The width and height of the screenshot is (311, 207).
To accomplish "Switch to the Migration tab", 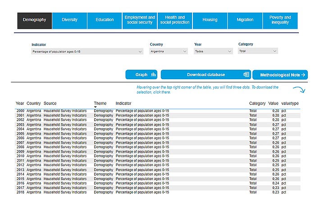I will [x=245, y=21].
